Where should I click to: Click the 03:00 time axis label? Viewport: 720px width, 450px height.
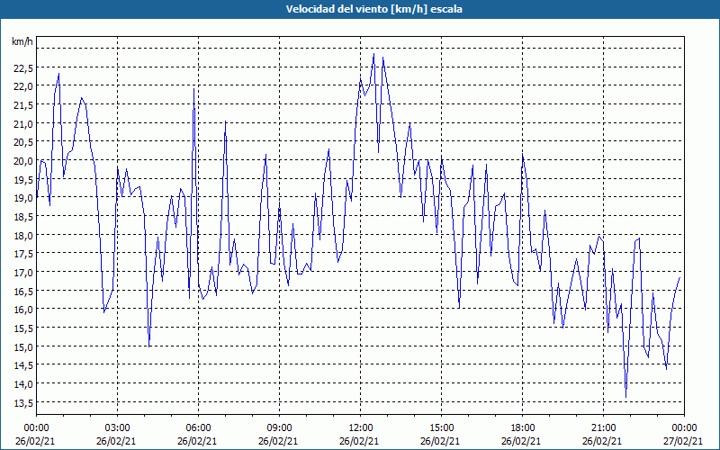pyautogui.click(x=117, y=428)
